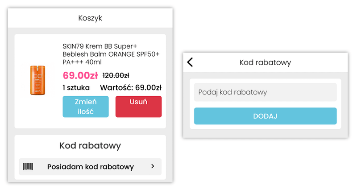Click the barcode icon
This screenshot has width=357, height=189.
pos(28,167)
